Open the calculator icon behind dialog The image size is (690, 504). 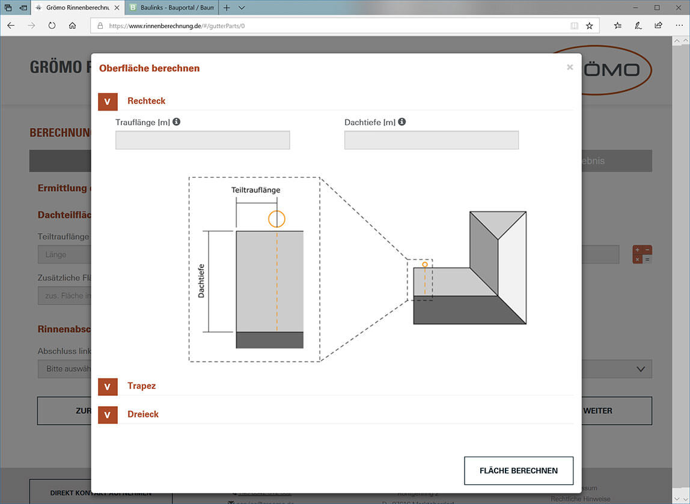(x=642, y=254)
